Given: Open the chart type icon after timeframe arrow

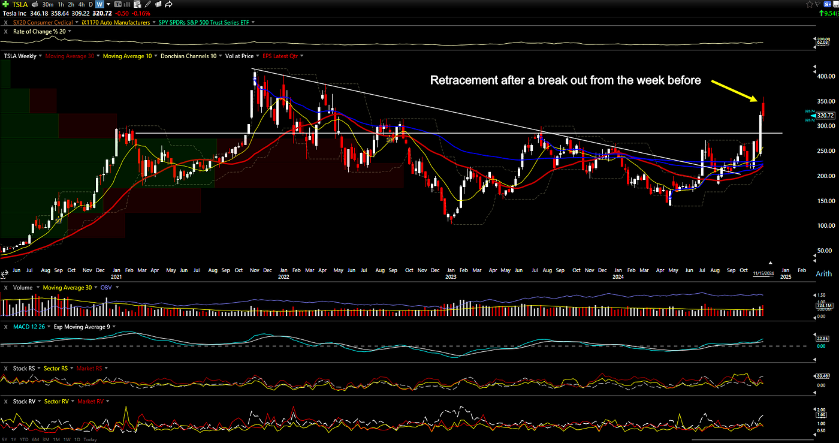Looking at the screenshot, I should click(118, 4).
